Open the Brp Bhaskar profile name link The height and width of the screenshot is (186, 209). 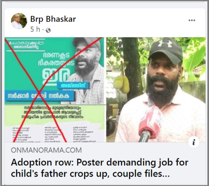pos(53,19)
